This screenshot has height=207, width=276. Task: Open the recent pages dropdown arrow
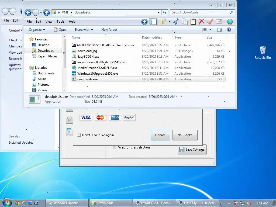(x=41, y=12)
